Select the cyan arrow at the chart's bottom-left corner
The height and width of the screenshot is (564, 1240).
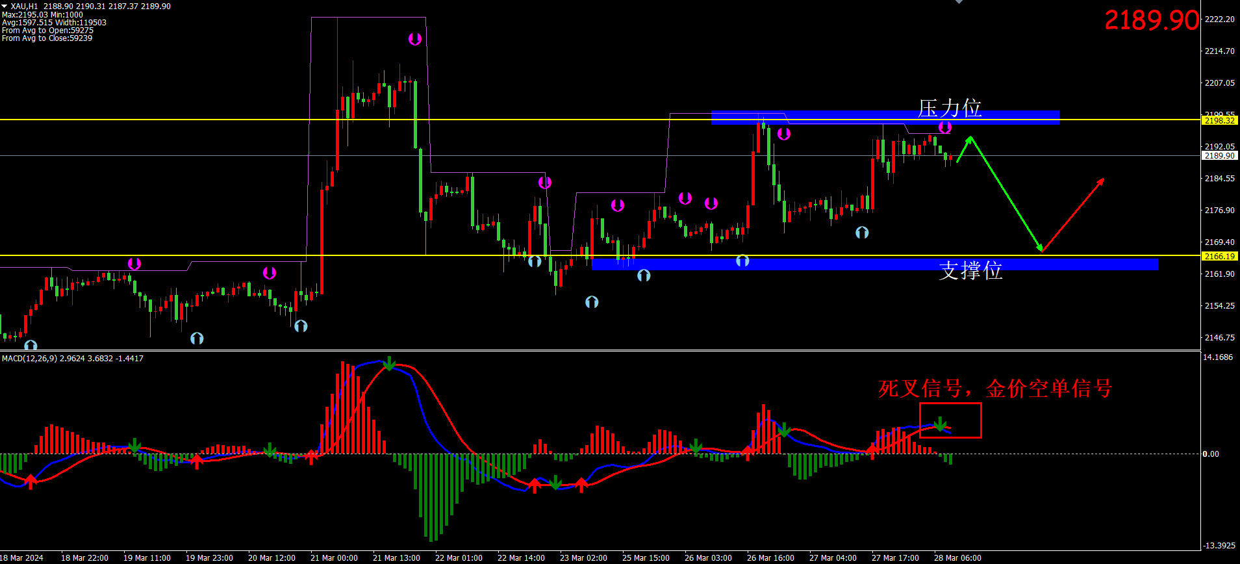point(31,345)
